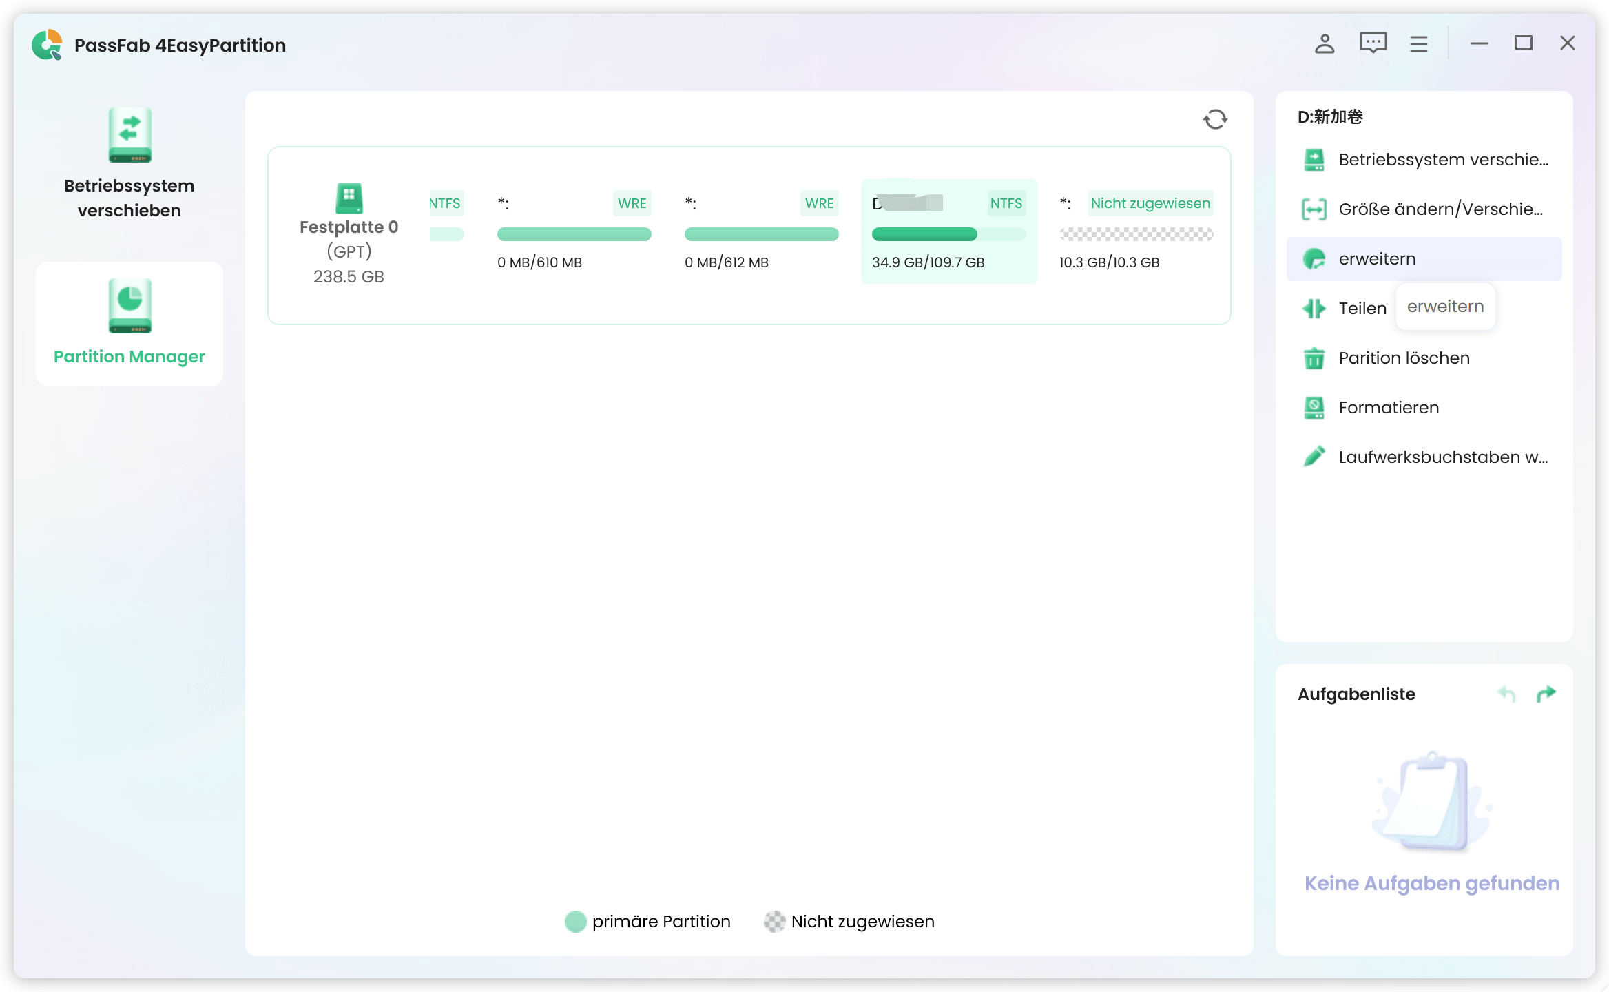Select the unallocated 10.3 GB partition
Image resolution: width=1609 pixels, height=992 pixels.
(1136, 231)
